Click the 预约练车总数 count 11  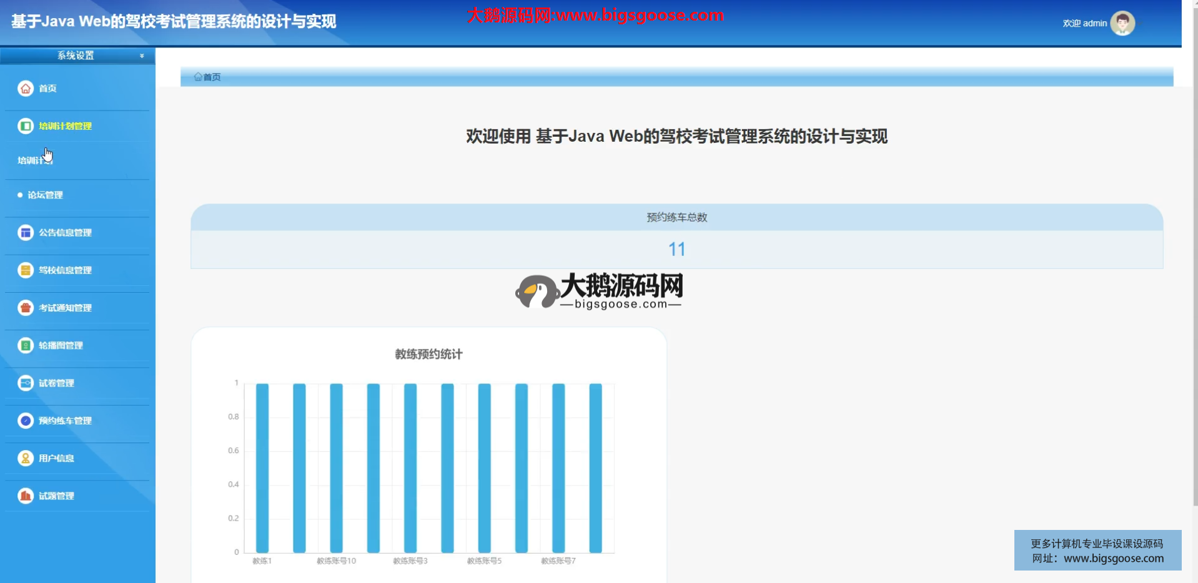[676, 250]
